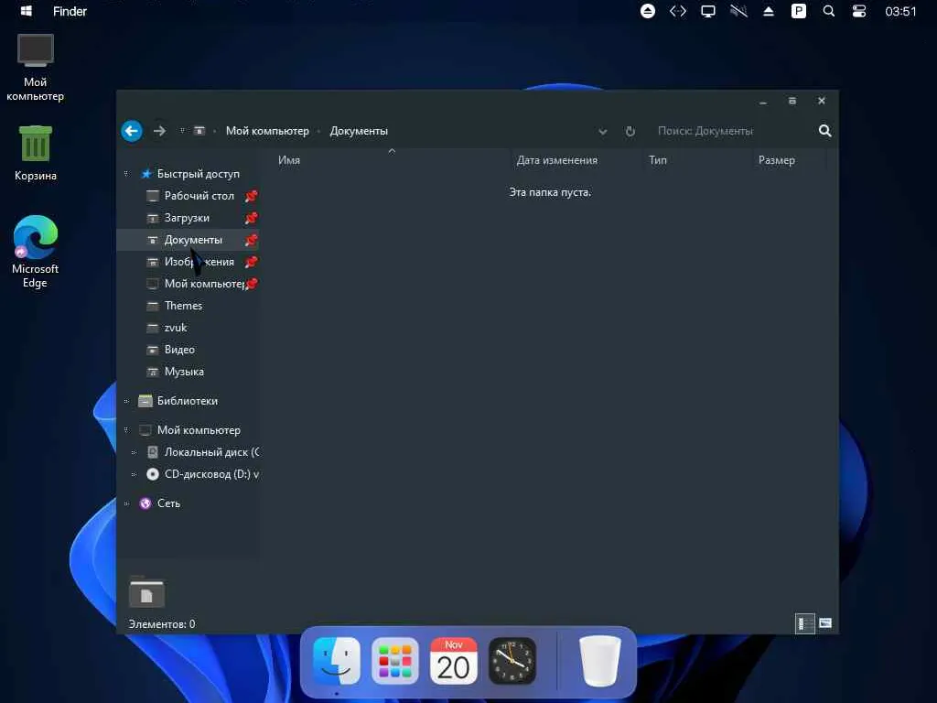Select Быстрый доступ in the tree
Viewport: 937px width, 703px height.
coord(198,174)
